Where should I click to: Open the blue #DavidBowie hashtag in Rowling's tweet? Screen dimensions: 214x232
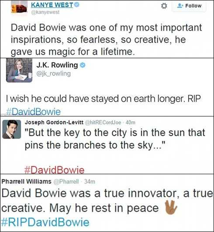[34, 112]
